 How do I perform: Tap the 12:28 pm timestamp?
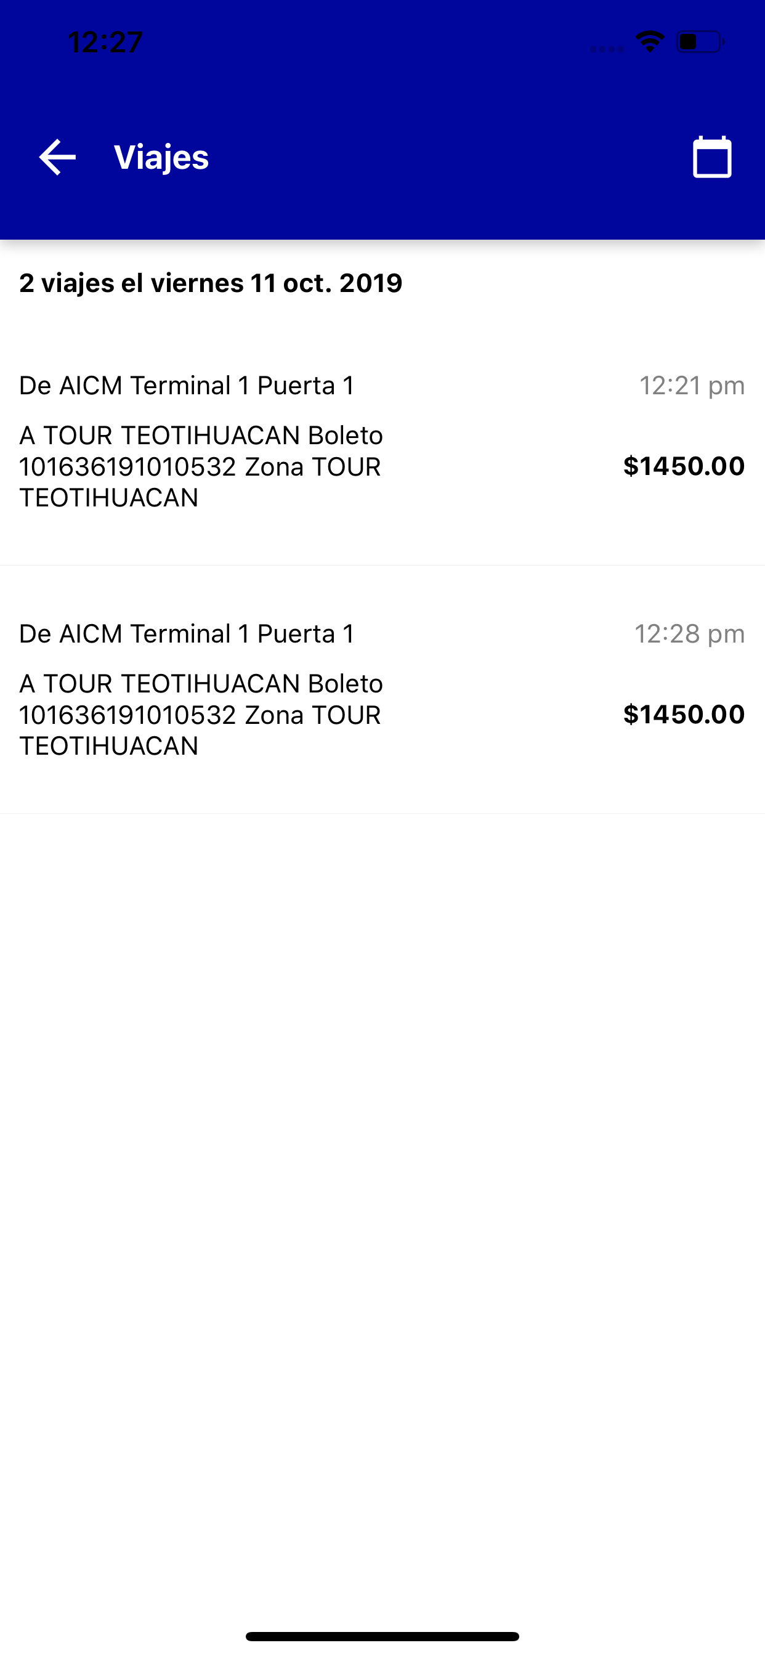[x=690, y=634]
